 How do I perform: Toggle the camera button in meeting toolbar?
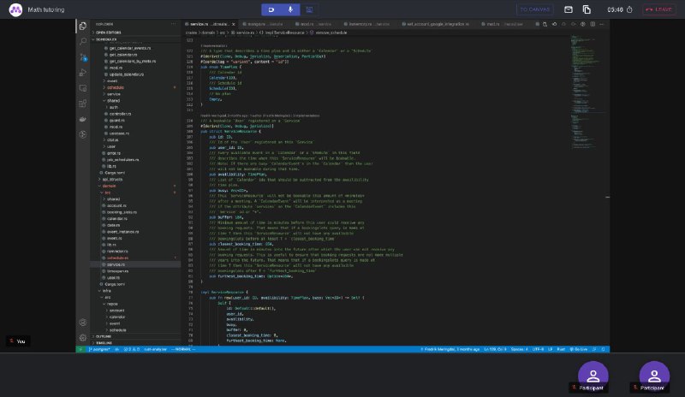(x=271, y=9)
